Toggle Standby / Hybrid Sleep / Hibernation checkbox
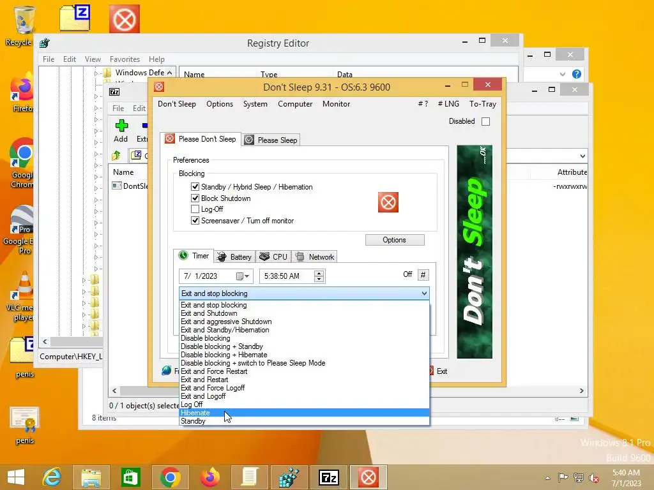 pyautogui.click(x=195, y=186)
